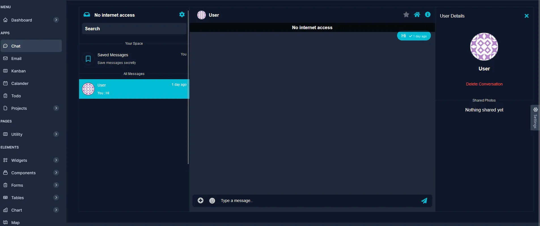Open the Calander menu item
The height and width of the screenshot is (226, 540).
31,83
